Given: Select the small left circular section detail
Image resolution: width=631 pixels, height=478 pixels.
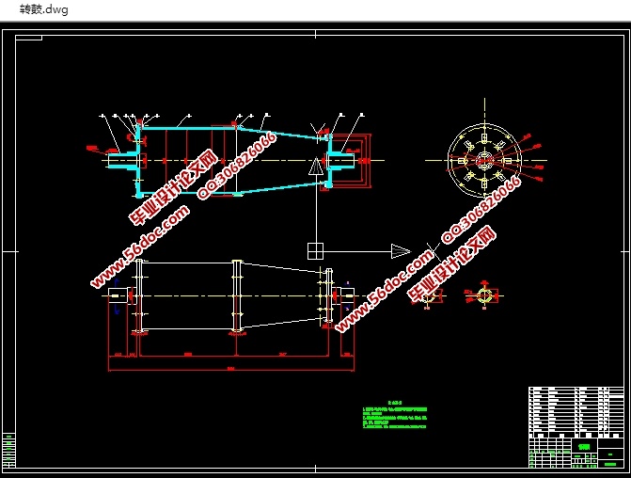Looking at the screenshot, I should [x=428, y=295].
